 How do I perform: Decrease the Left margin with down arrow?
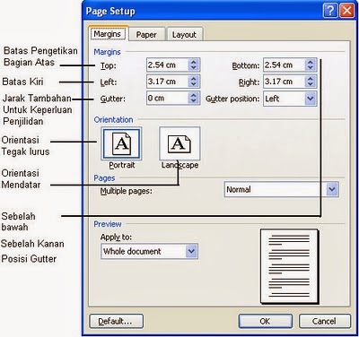tap(194, 84)
